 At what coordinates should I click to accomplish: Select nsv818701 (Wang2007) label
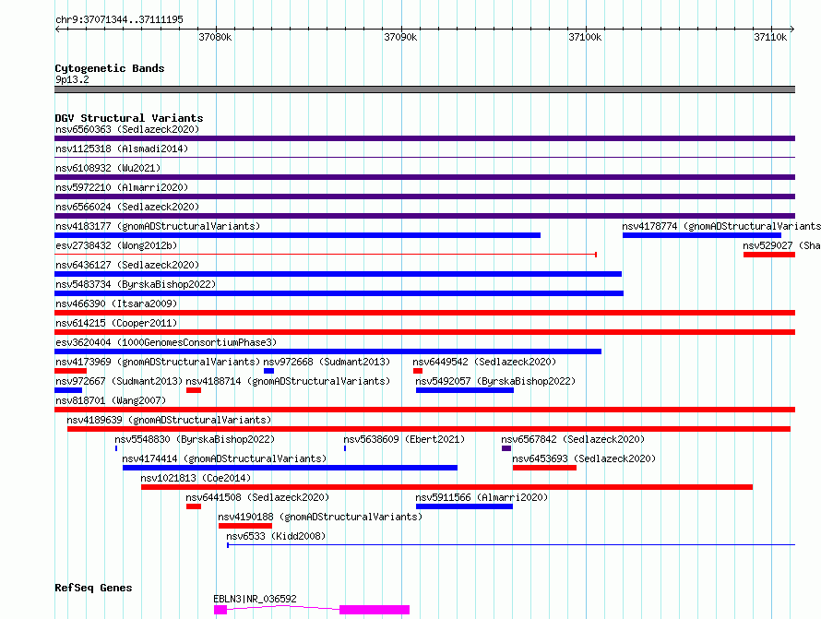tap(111, 400)
